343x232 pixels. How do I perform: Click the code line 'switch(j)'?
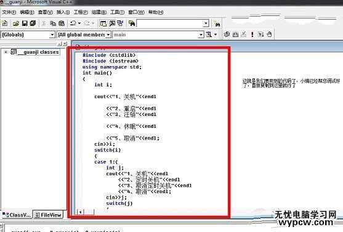[119, 203]
